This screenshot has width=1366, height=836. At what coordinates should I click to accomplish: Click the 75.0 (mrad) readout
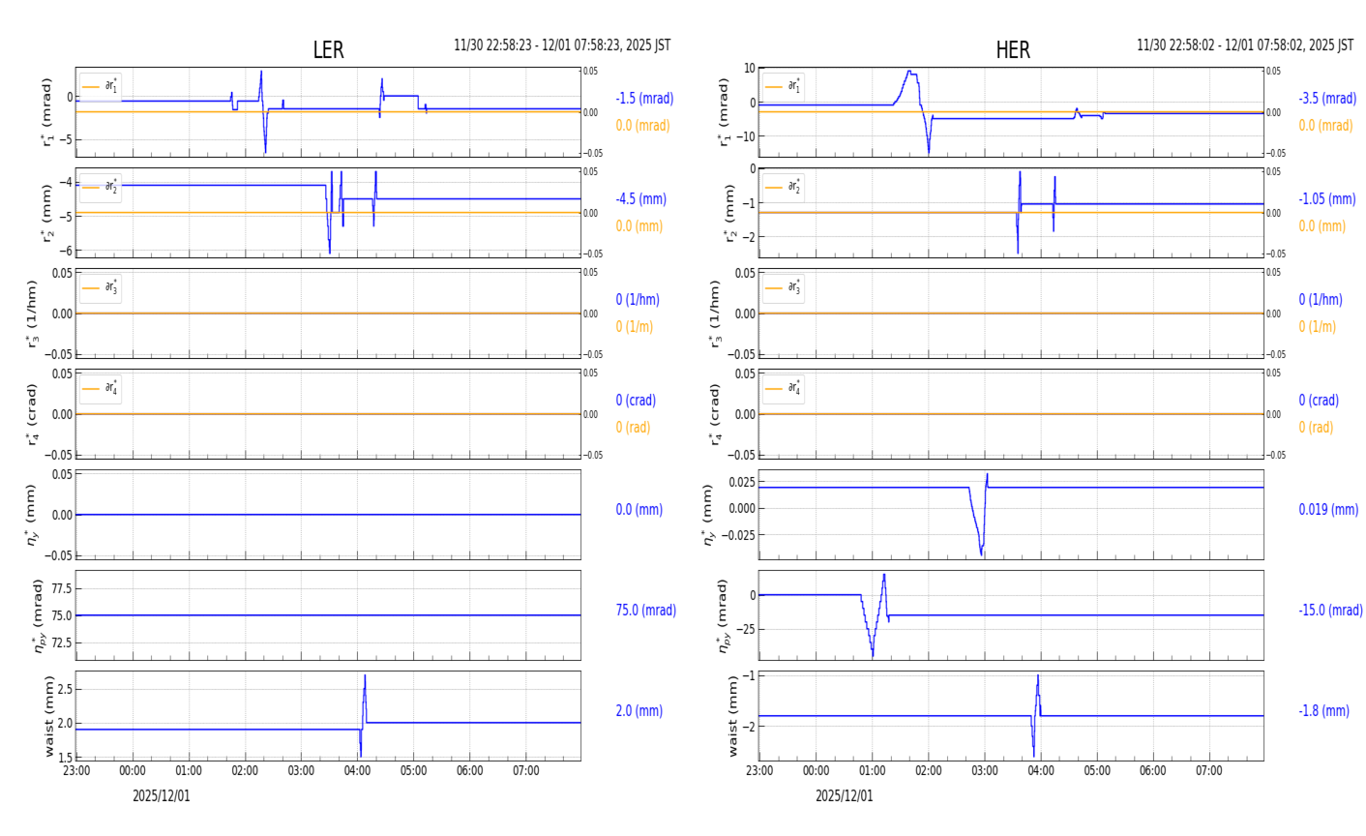[645, 611]
